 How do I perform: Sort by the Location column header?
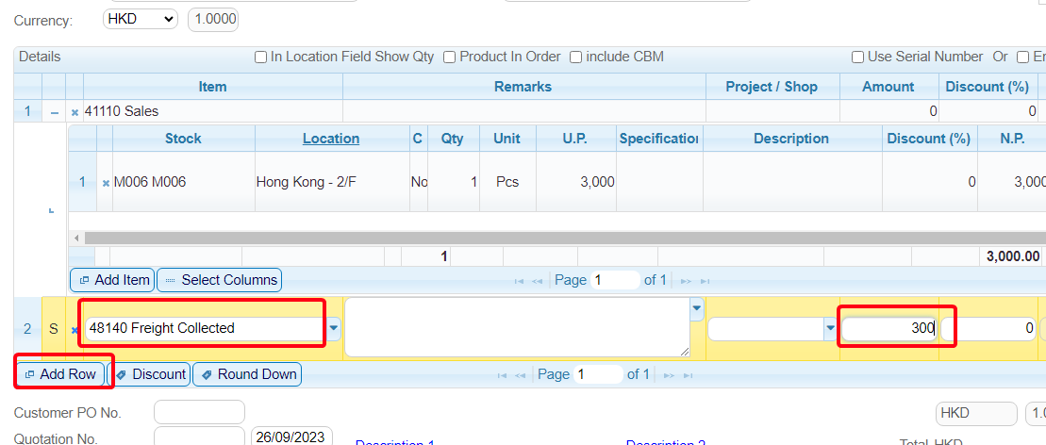[330, 139]
